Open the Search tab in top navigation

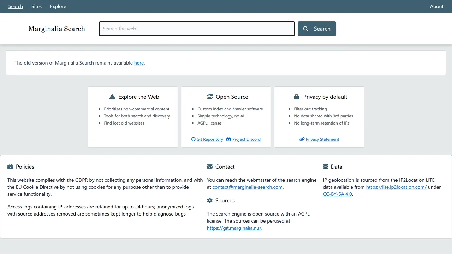pyautogui.click(x=16, y=6)
